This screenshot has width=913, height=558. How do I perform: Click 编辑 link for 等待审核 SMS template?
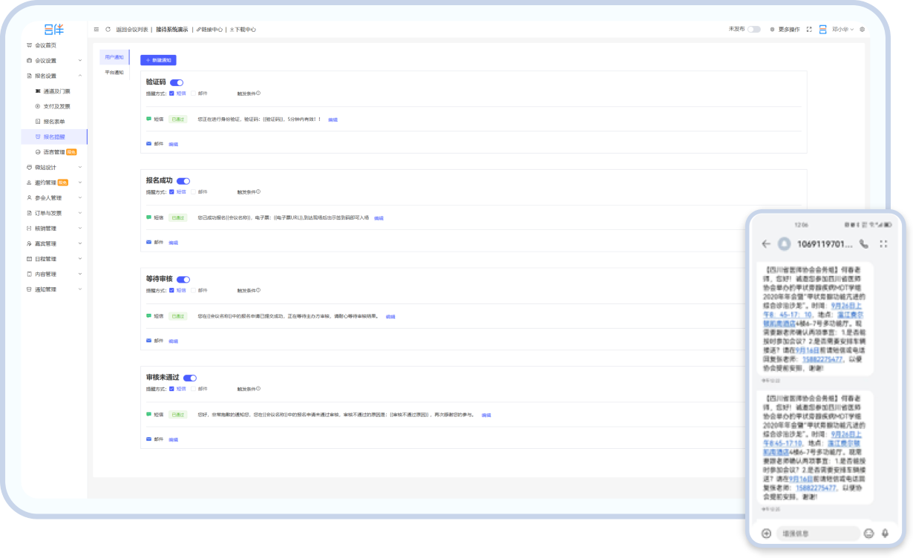click(390, 317)
